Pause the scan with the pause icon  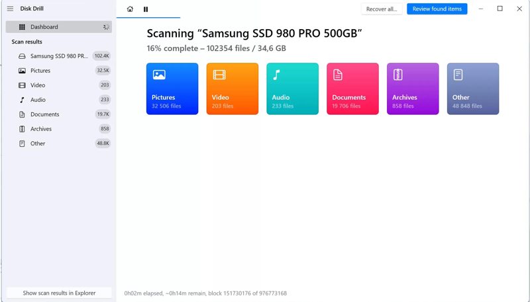[x=146, y=9]
